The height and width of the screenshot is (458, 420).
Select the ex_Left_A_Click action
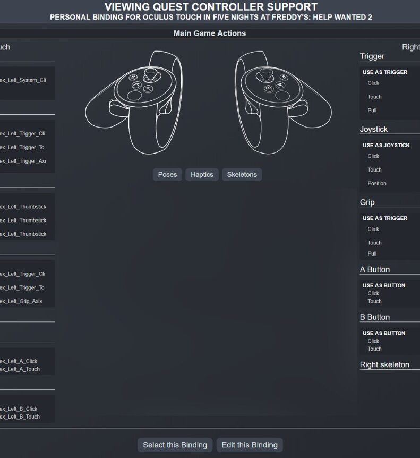coord(19,361)
